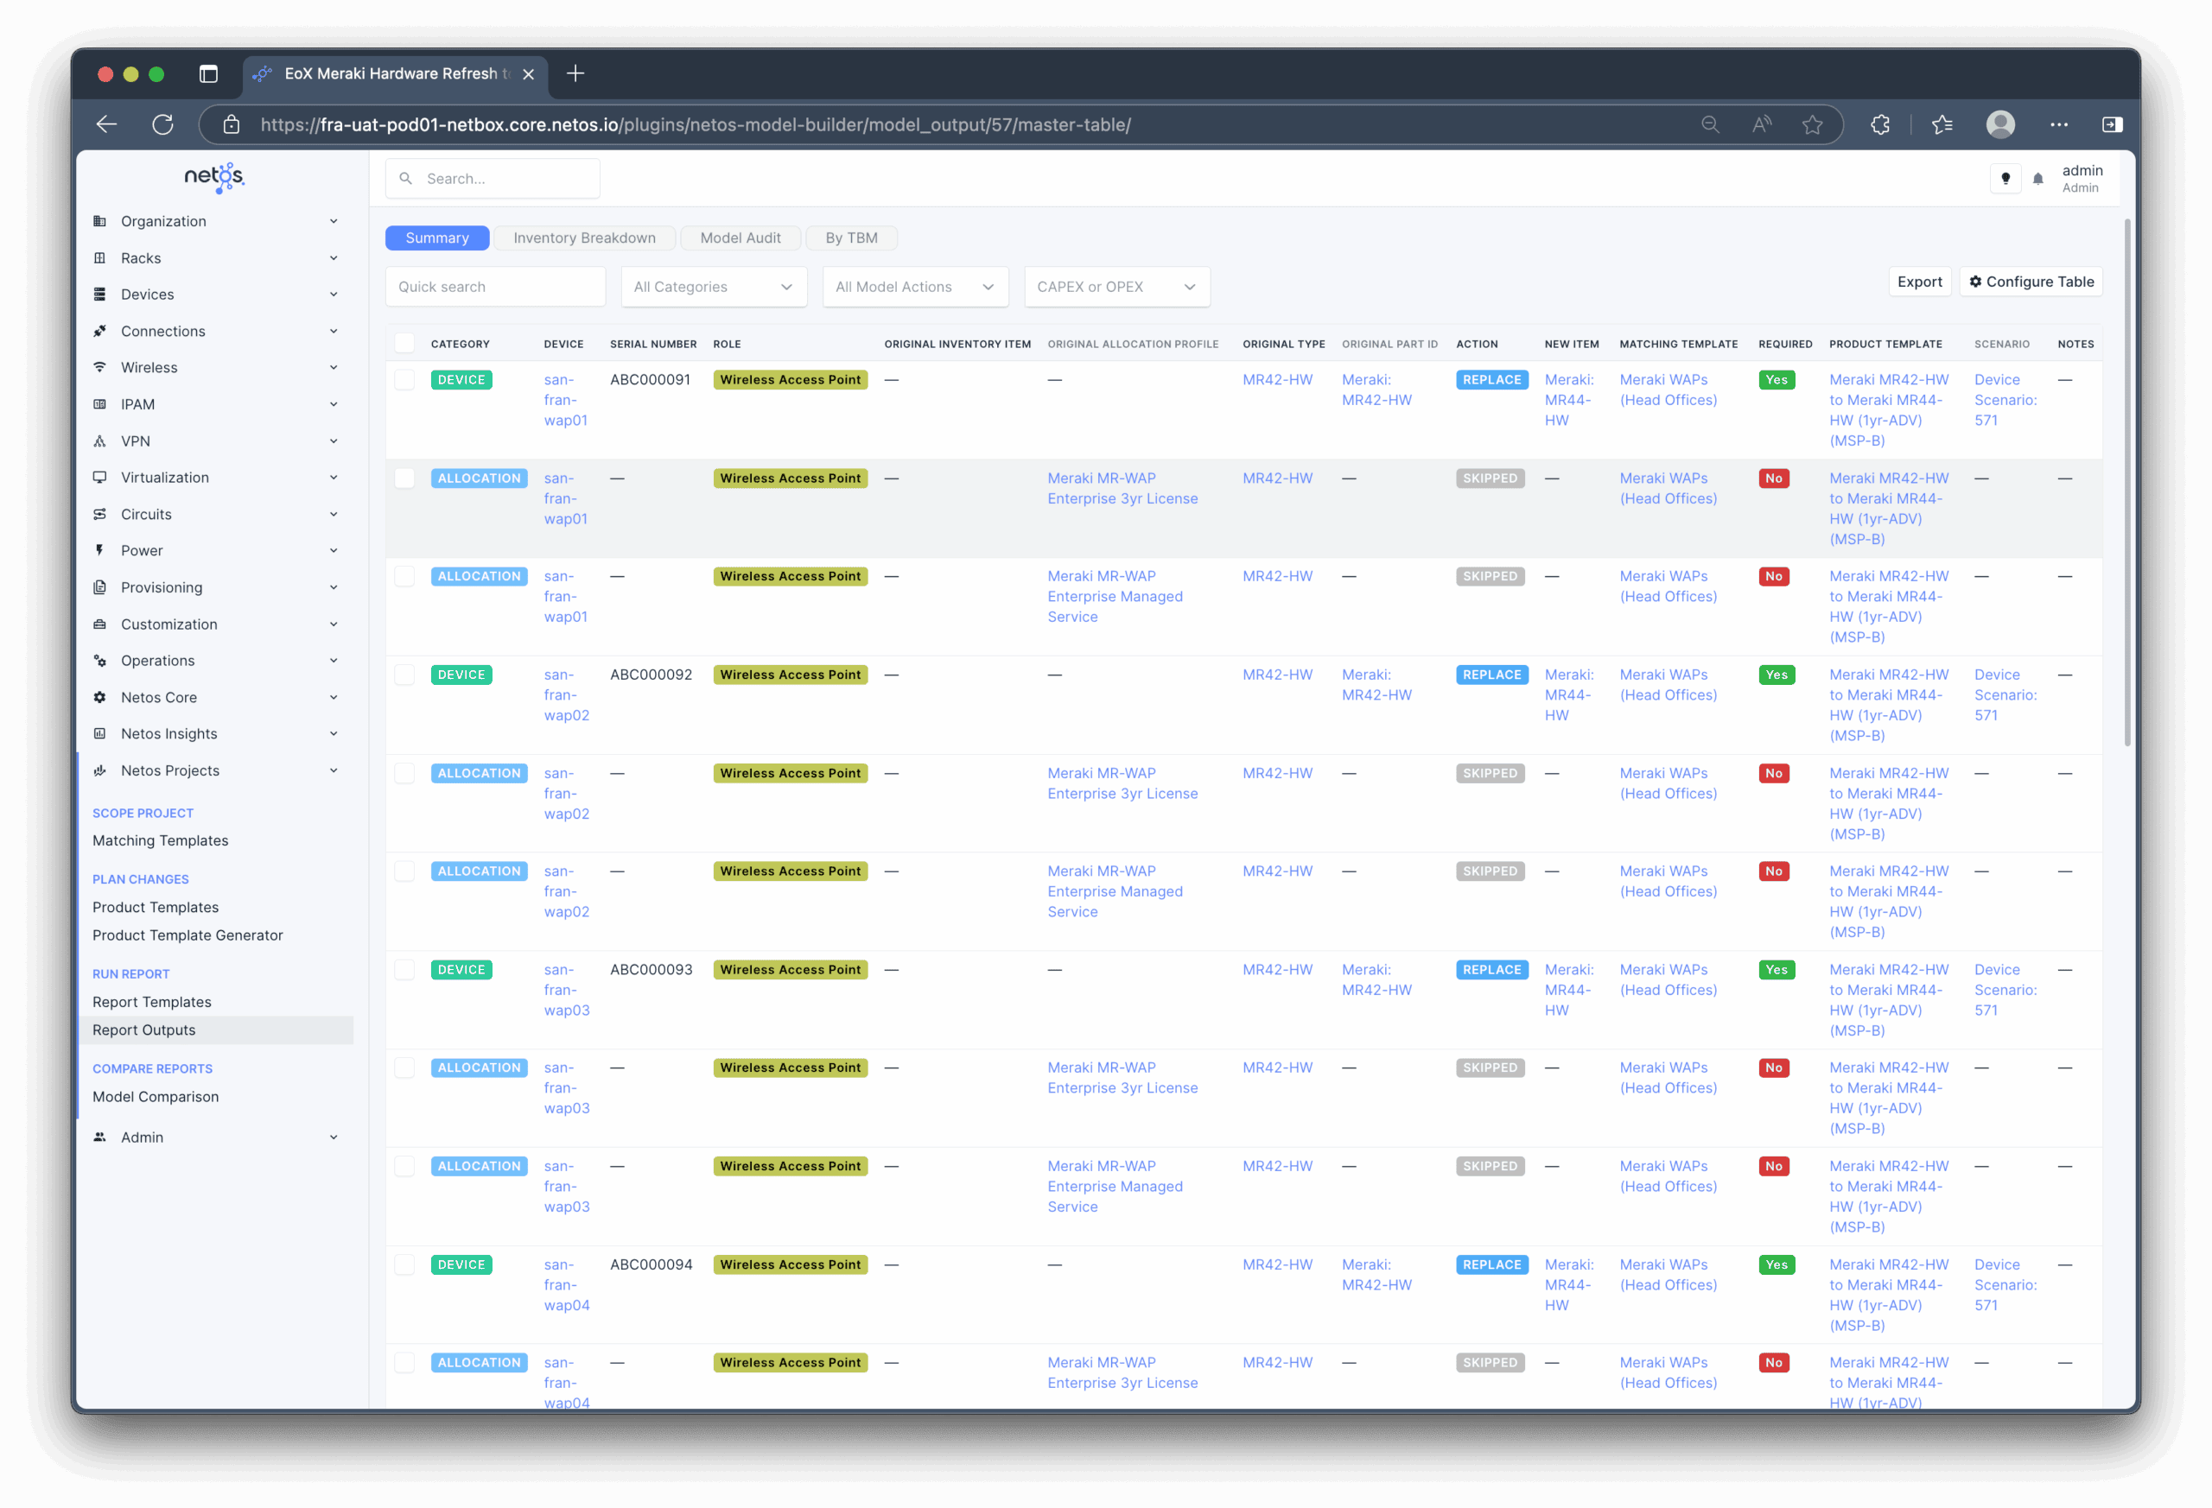This screenshot has height=1508, width=2212.
Task: Click the IPAM sidebar icon
Action: pyautogui.click(x=100, y=404)
